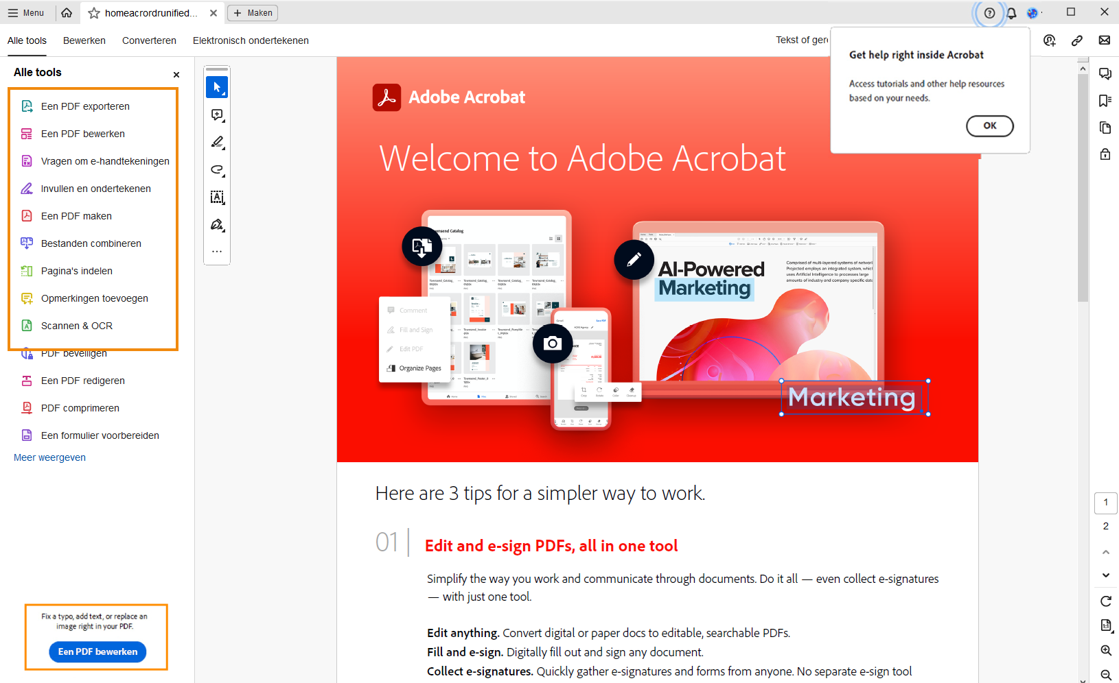Click the Tekst of gereedschappen search field

(x=801, y=40)
